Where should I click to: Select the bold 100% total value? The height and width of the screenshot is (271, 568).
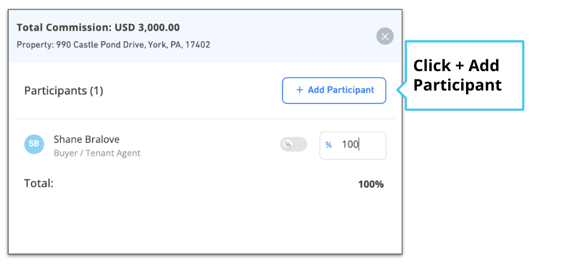tap(371, 185)
